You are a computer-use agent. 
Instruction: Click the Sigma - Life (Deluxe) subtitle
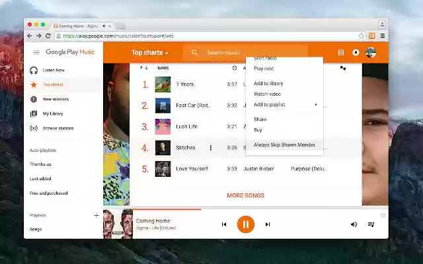point(156,228)
